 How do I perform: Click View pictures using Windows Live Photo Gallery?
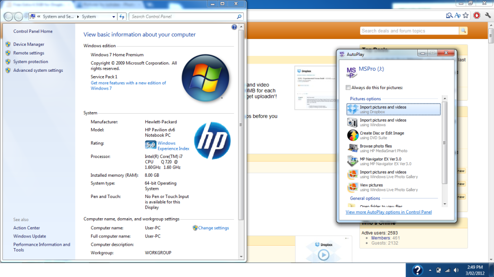(x=388, y=187)
